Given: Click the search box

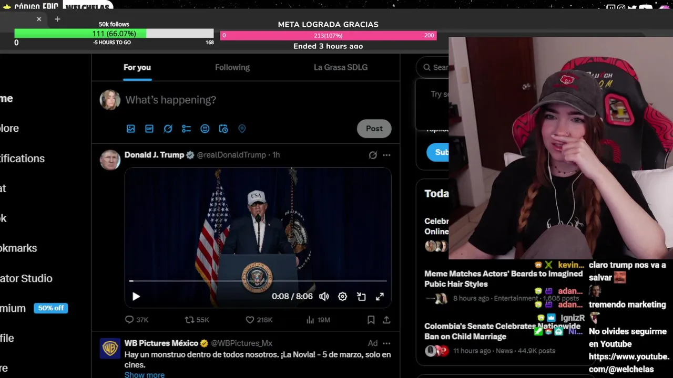Looking at the screenshot, I should tap(433, 67).
